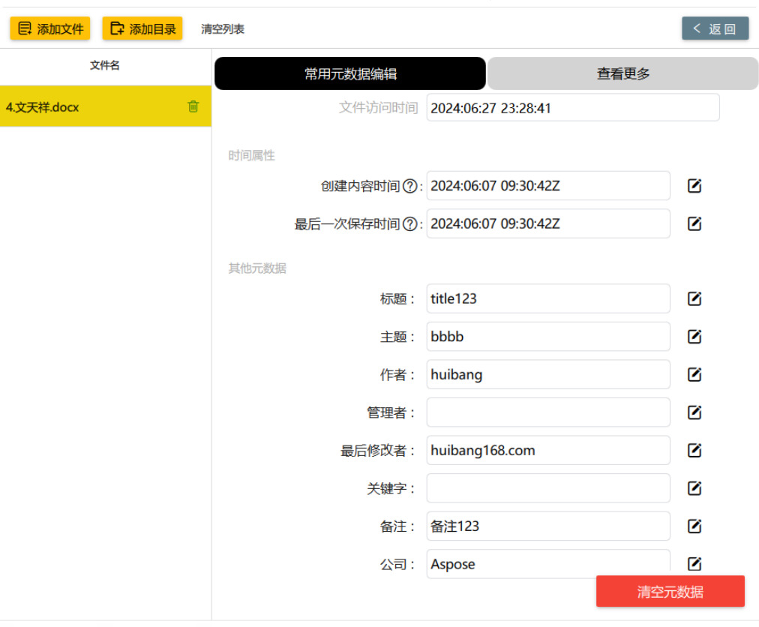
Task: Click the empty 关键字 input field
Action: coord(548,488)
